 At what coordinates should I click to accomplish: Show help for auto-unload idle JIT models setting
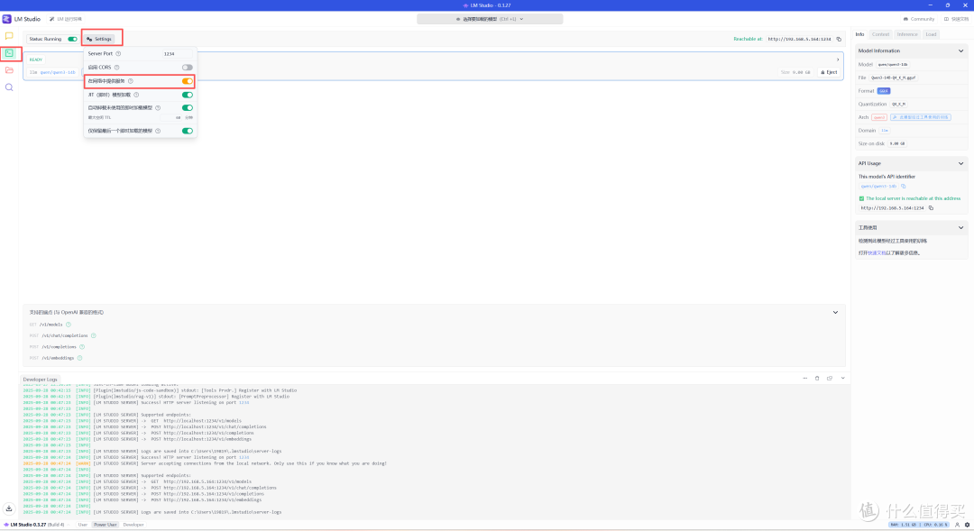[x=158, y=108]
